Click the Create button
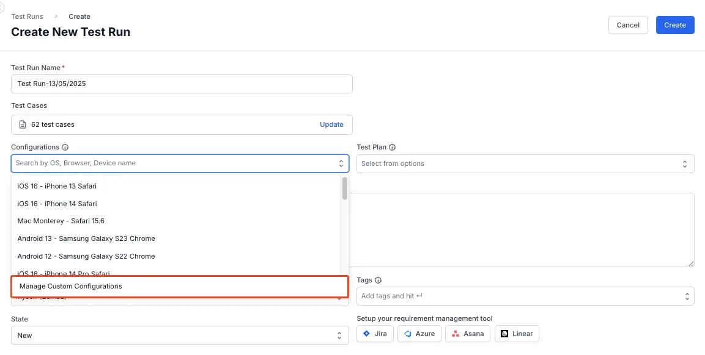The height and width of the screenshot is (355, 705). click(675, 25)
